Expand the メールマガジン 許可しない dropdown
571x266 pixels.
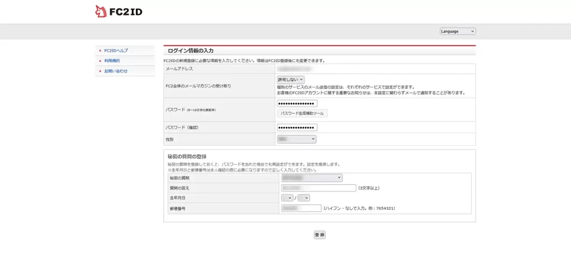pyautogui.click(x=291, y=80)
